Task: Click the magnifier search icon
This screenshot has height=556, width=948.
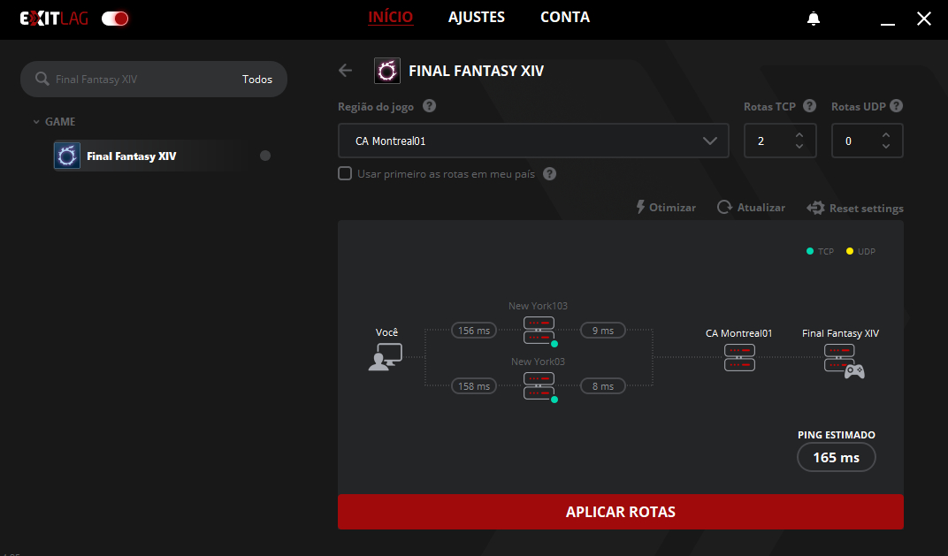Action: 42,79
